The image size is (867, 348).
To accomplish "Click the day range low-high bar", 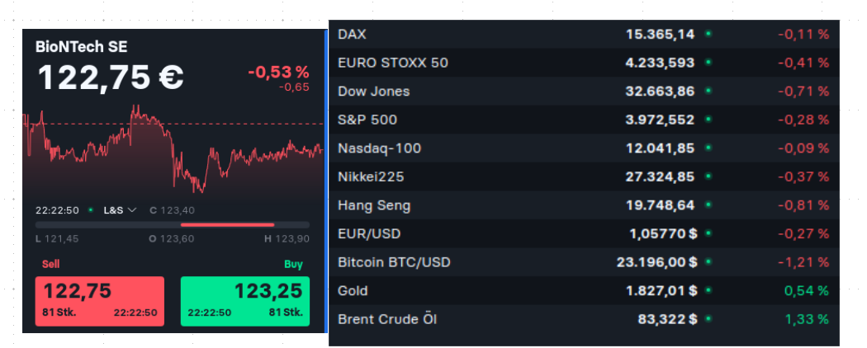I will [x=173, y=224].
